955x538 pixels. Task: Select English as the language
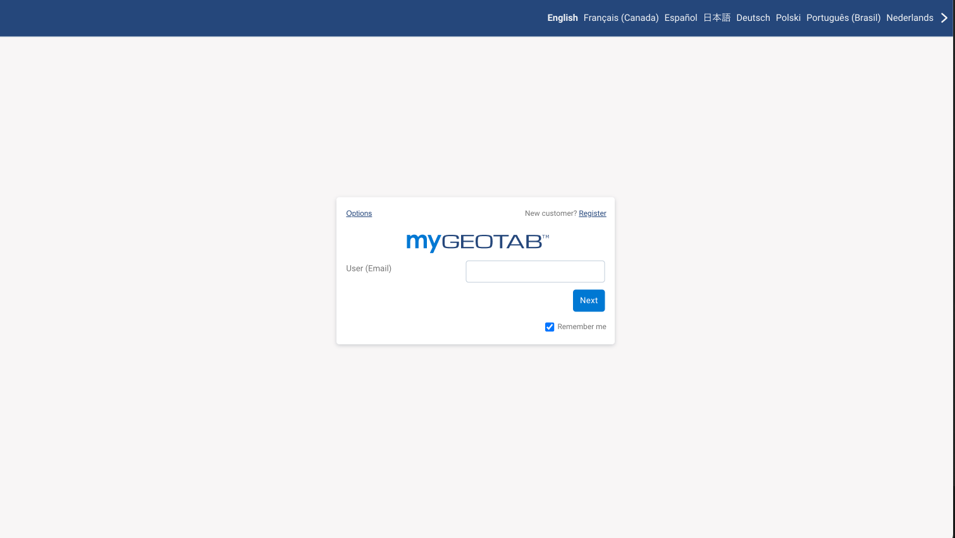pyautogui.click(x=562, y=18)
